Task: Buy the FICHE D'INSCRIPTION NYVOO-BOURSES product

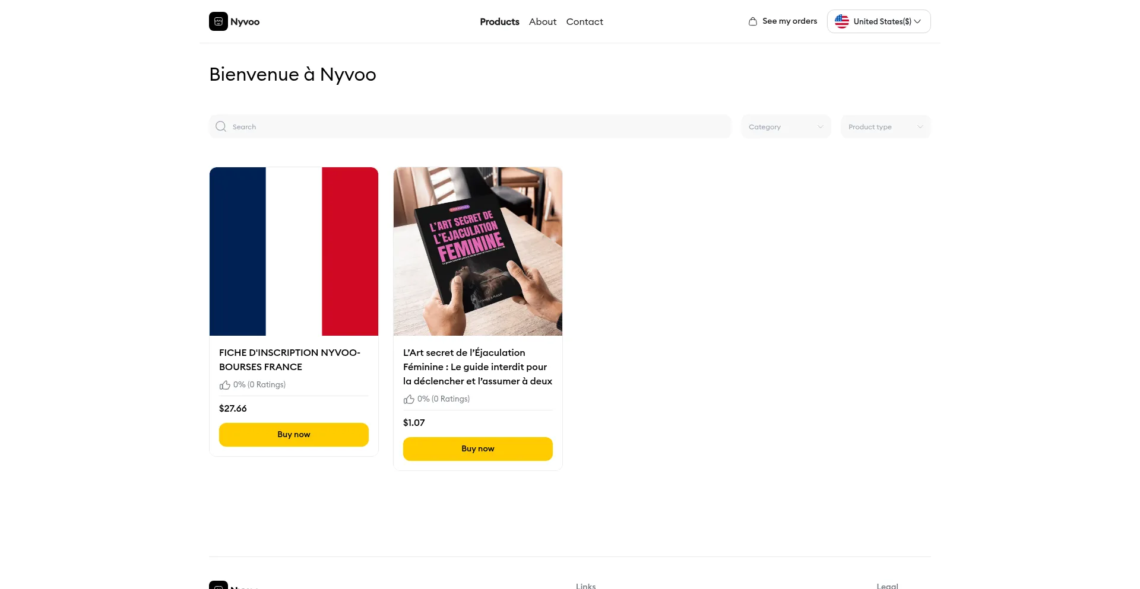Action: coord(294,434)
